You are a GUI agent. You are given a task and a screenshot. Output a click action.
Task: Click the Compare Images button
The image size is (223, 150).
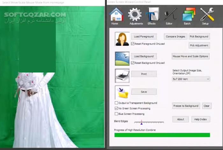pyautogui.click(x=176, y=37)
